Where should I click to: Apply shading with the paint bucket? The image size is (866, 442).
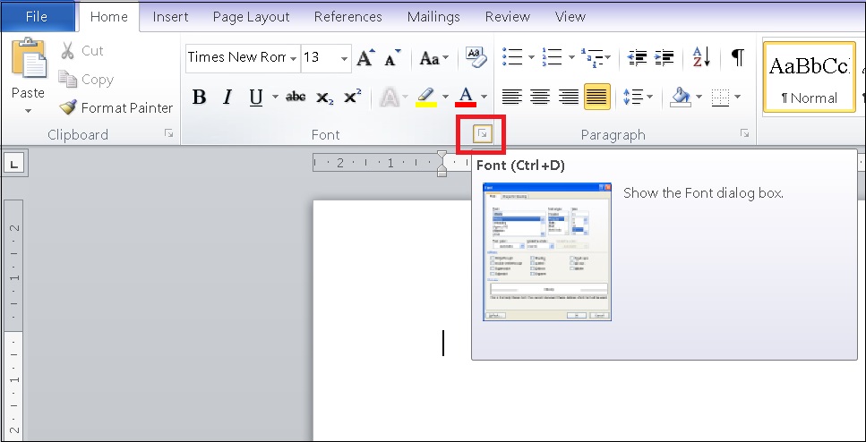coord(681,98)
